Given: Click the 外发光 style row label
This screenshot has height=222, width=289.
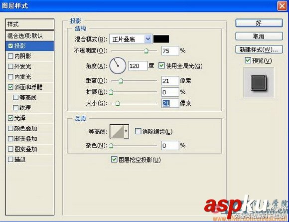Looking at the screenshot, I should (x=22, y=66).
